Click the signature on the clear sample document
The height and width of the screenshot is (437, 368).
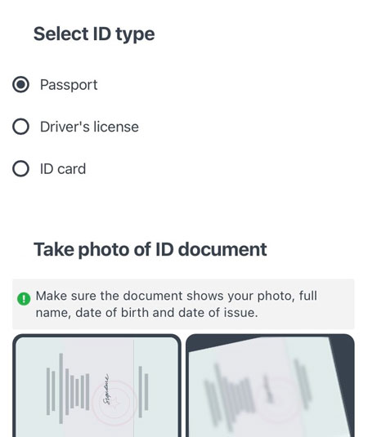pos(106,390)
